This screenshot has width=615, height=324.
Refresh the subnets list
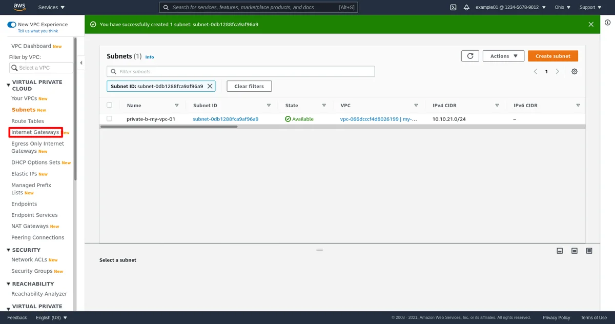tap(470, 56)
